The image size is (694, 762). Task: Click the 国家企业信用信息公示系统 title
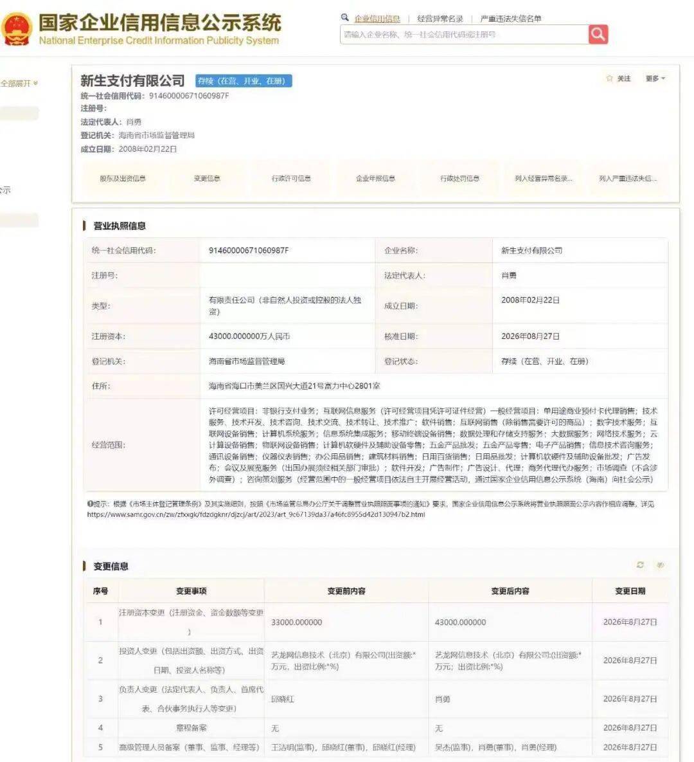point(160,23)
